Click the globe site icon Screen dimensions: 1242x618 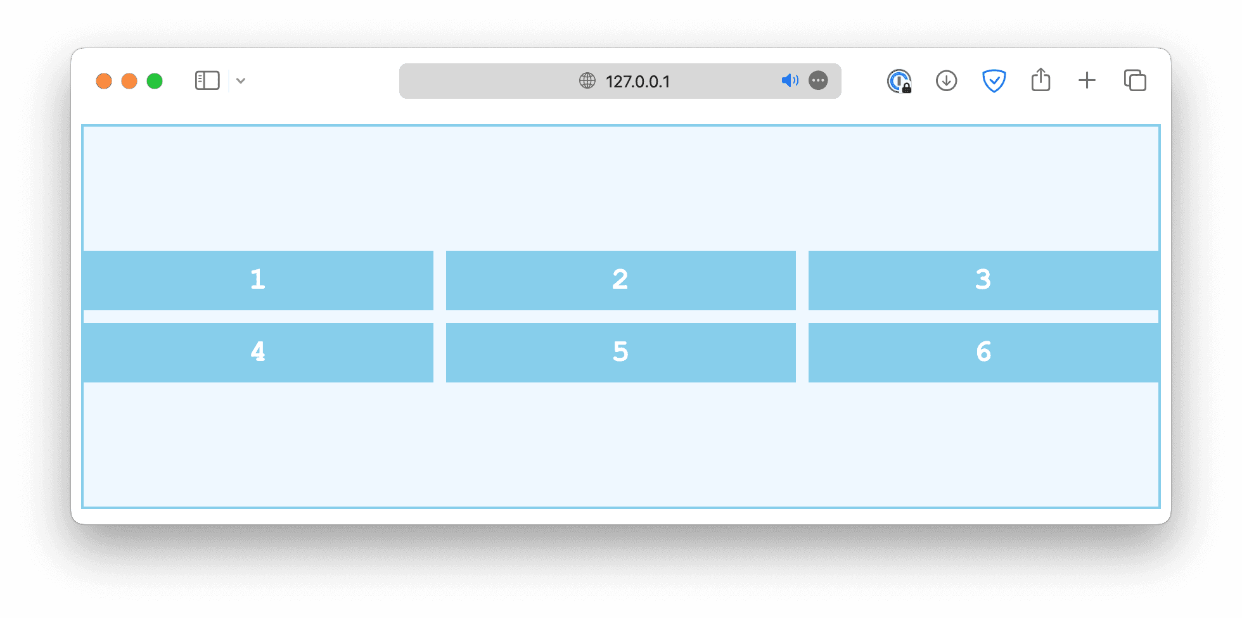[x=587, y=81]
